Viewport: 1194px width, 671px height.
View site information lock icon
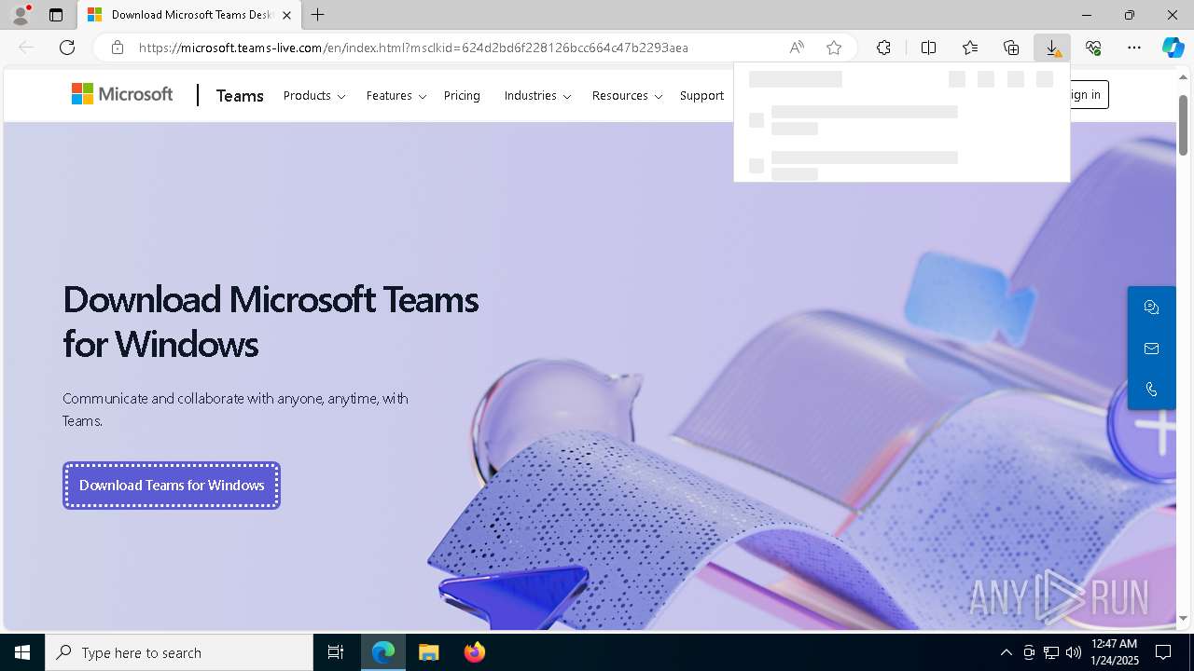click(117, 48)
